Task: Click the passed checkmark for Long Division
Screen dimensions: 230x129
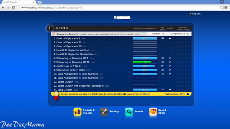Action: [170, 90]
